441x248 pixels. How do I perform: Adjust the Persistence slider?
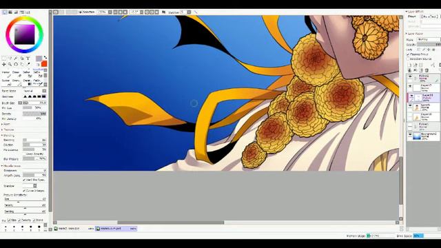[34, 149]
